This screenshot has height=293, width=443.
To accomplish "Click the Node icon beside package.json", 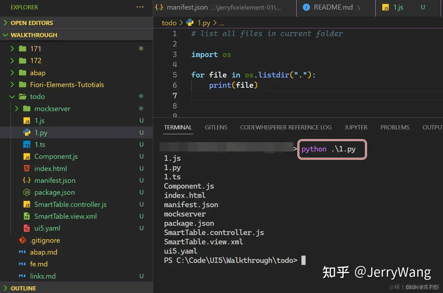I will 27,192.
